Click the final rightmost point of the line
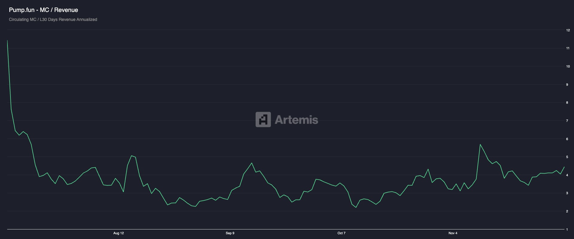The image size is (574, 239). tap(564, 167)
